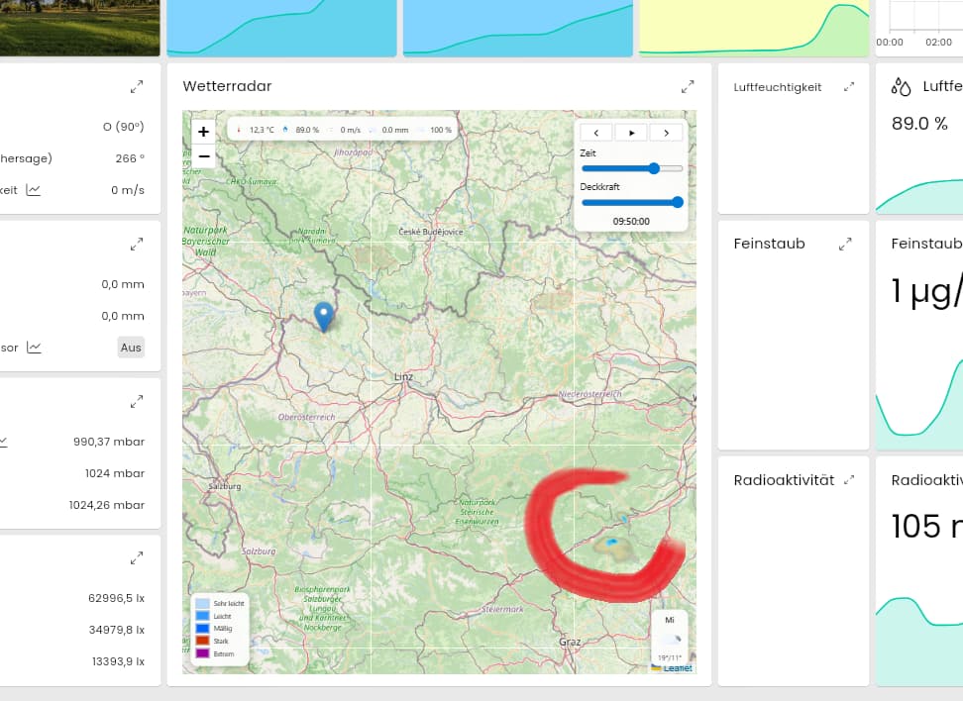
Task: Open the rain sensor chart icon
Action: 34,348
